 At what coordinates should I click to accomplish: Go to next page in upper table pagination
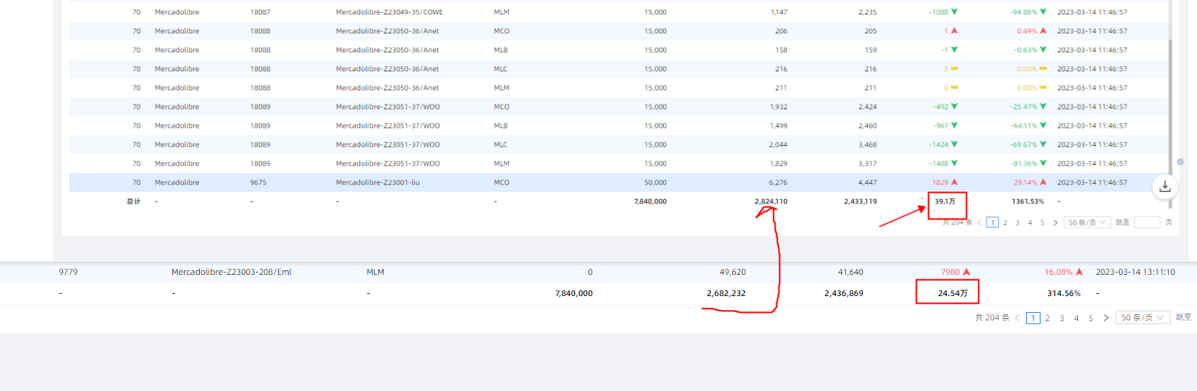[x=1055, y=222]
